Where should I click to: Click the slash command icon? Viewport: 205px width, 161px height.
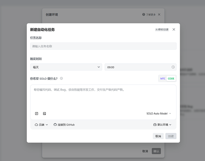coord(37,113)
